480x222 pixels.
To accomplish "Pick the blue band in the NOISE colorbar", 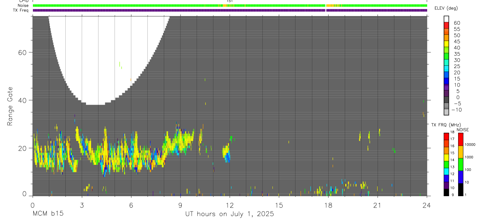I will [x=460, y=177].
